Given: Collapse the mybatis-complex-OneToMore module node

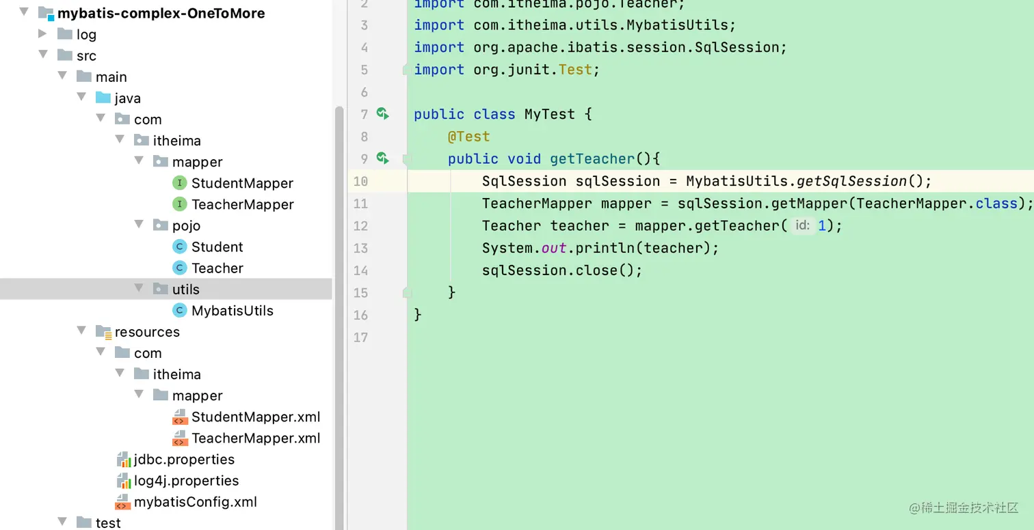Looking at the screenshot, I should click(25, 12).
